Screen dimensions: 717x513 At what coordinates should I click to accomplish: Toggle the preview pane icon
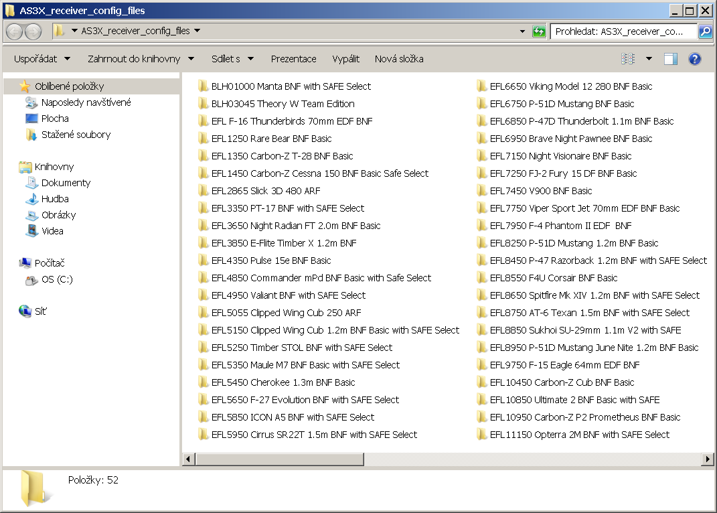click(670, 59)
